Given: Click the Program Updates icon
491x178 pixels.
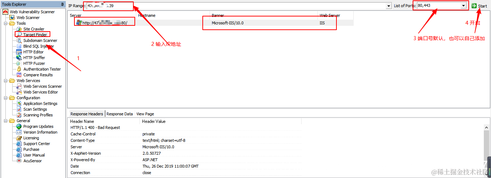Looking at the screenshot, I should 19,126.
